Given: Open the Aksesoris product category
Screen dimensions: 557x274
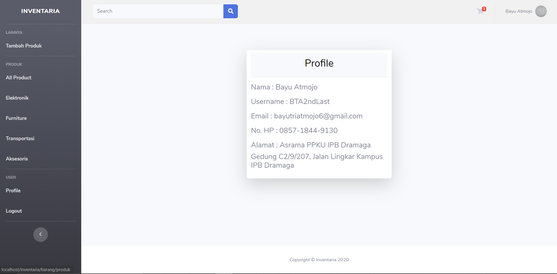Looking at the screenshot, I should pyautogui.click(x=17, y=158).
